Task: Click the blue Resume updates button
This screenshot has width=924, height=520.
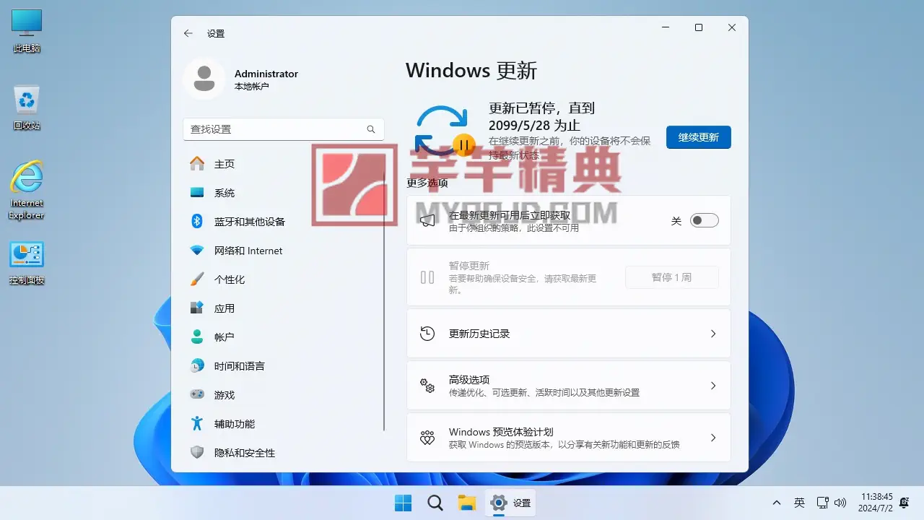Action: pyautogui.click(x=698, y=137)
